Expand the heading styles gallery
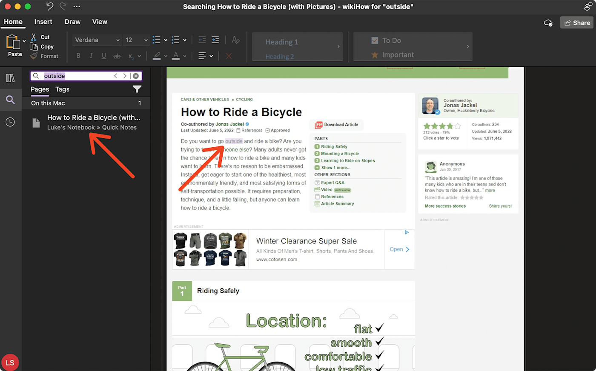The height and width of the screenshot is (371, 596). click(338, 46)
